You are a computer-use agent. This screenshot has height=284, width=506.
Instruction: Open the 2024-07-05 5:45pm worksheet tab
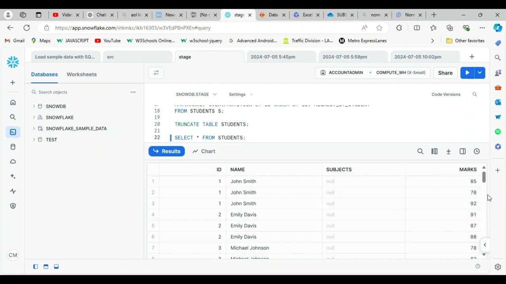click(281, 57)
